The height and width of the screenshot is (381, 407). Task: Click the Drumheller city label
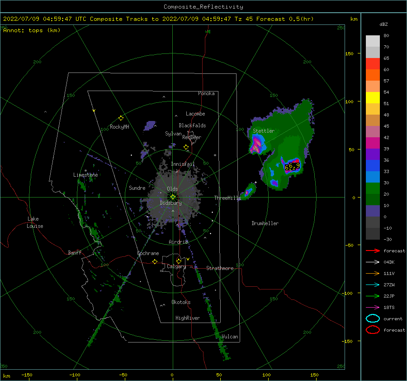tap(265, 223)
